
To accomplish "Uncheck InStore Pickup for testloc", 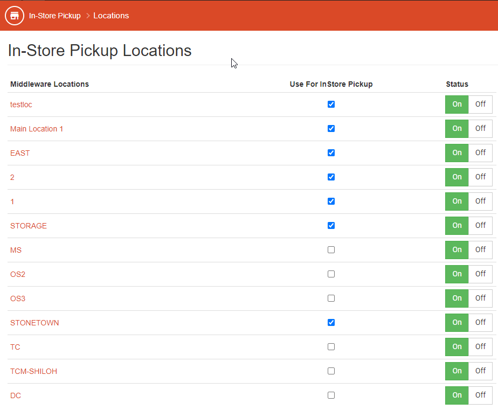I will (331, 104).
